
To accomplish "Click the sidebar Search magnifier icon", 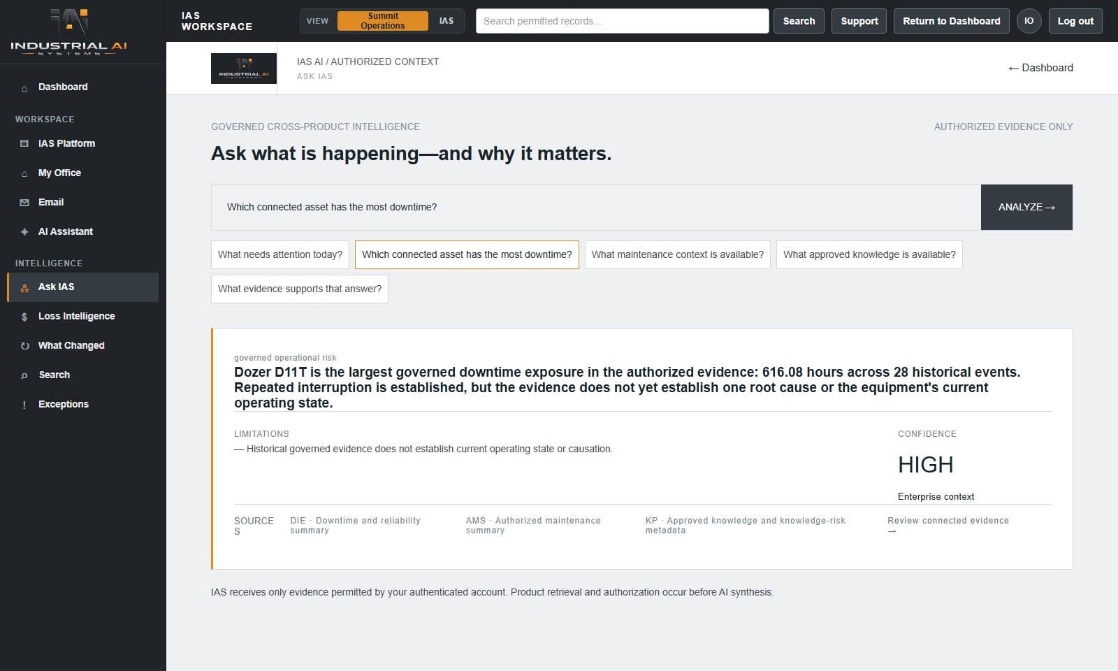I will pyautogui.click(x=24, y=375).
